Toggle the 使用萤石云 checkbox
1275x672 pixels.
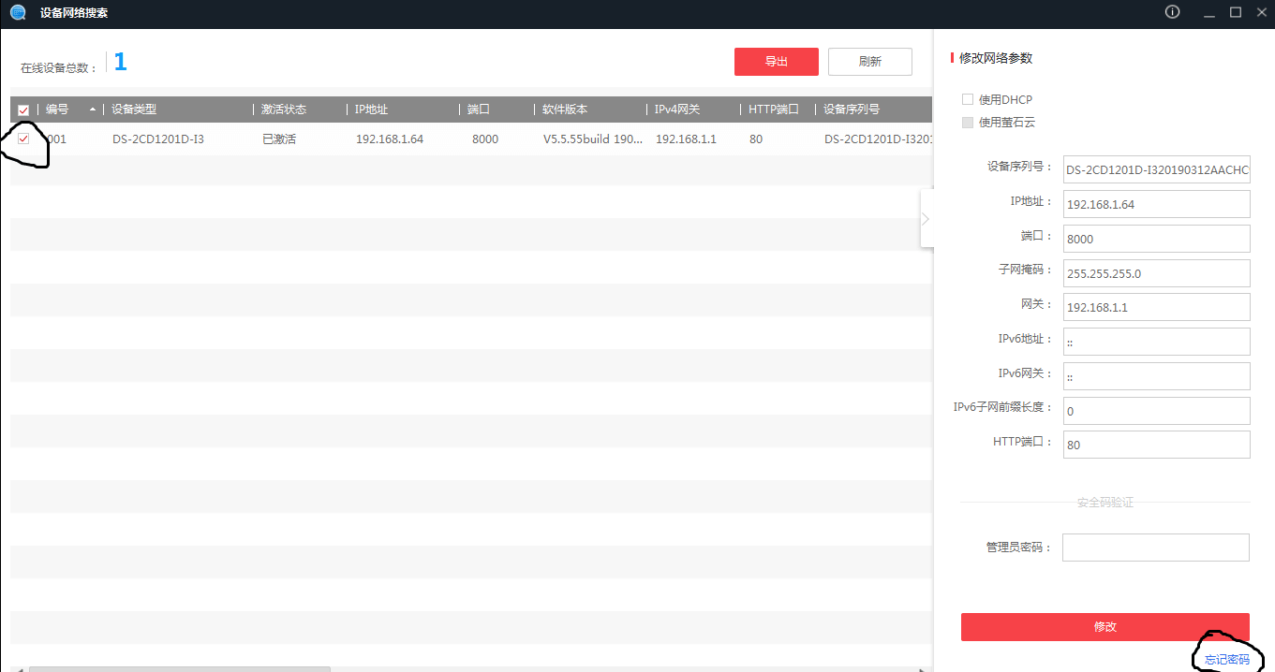click(x=968, y=122)
